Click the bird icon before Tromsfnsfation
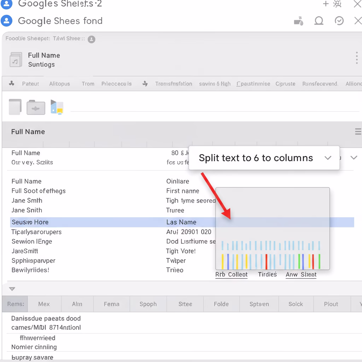The image size is (362, 362). [x=145, y=83]
